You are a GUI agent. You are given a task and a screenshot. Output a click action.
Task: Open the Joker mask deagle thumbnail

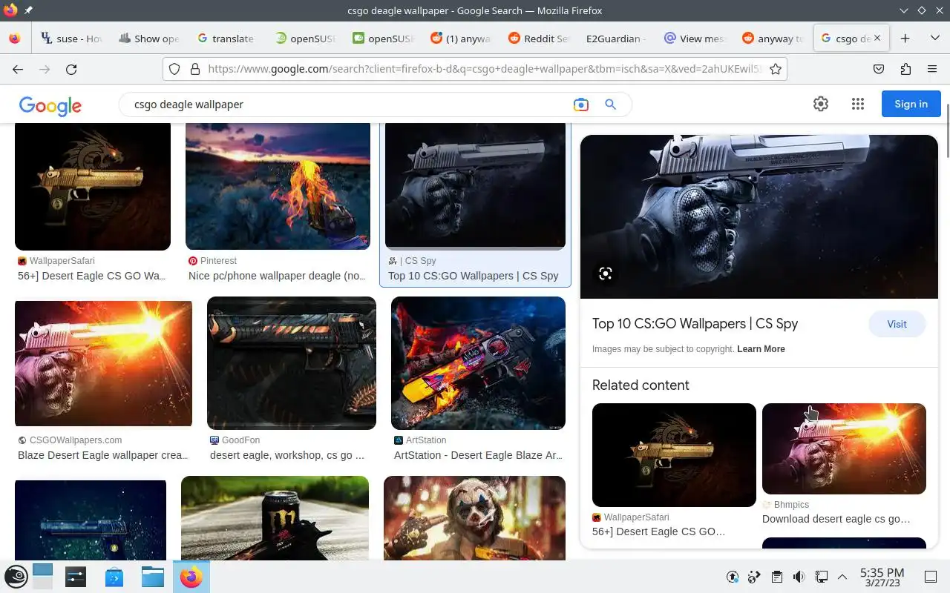click(x=474, y=517)
